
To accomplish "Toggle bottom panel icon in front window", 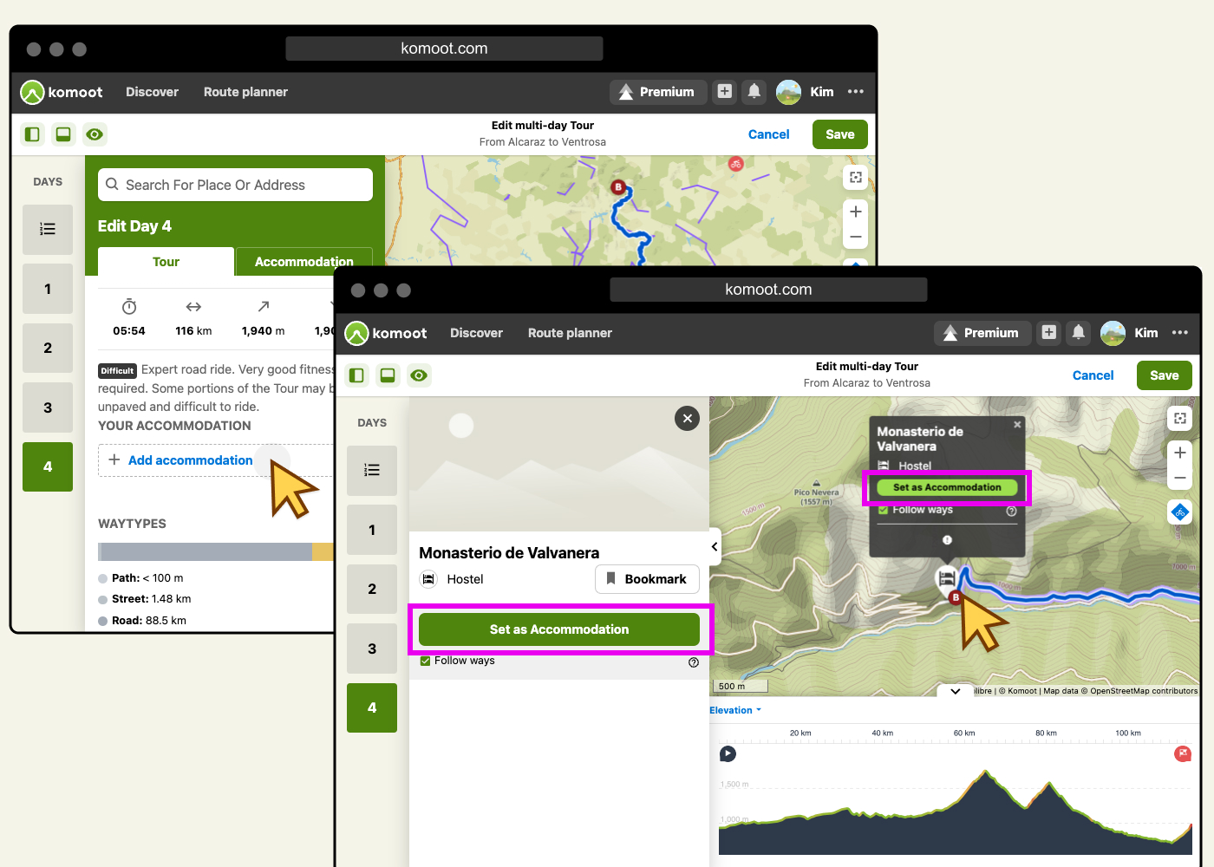I will 388,375.
